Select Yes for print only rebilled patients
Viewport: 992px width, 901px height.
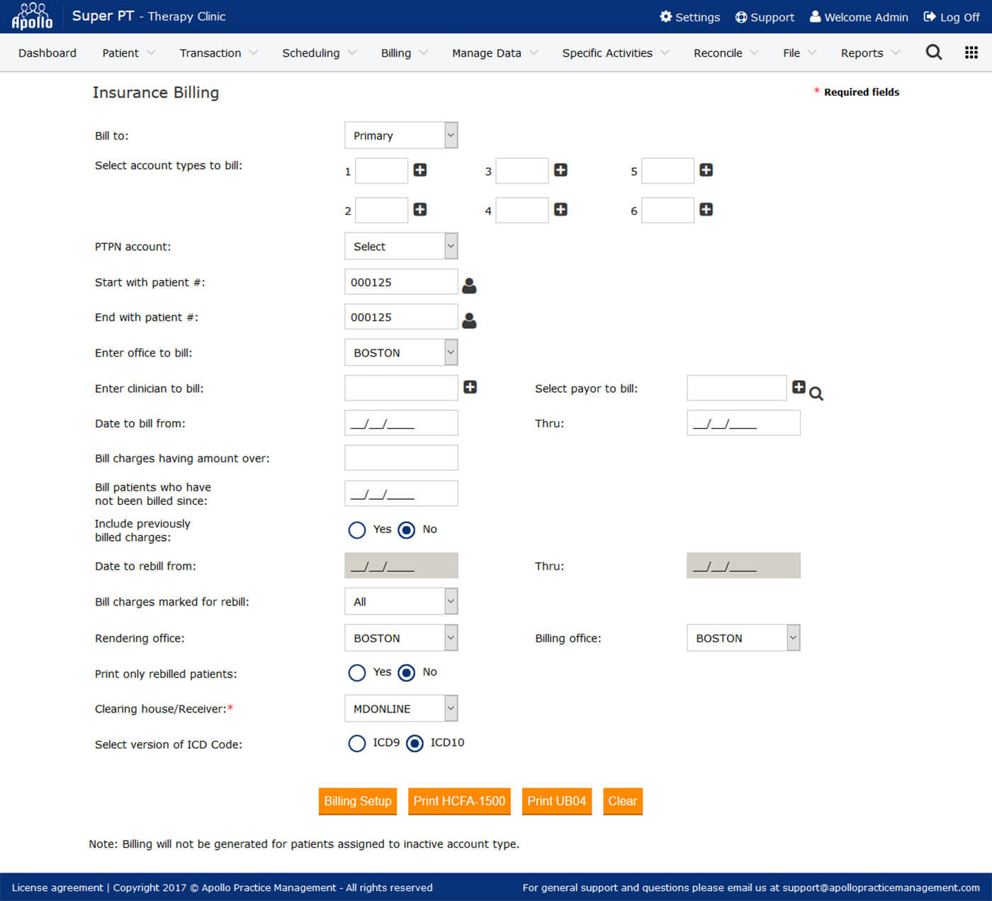(x=357, y=673)
